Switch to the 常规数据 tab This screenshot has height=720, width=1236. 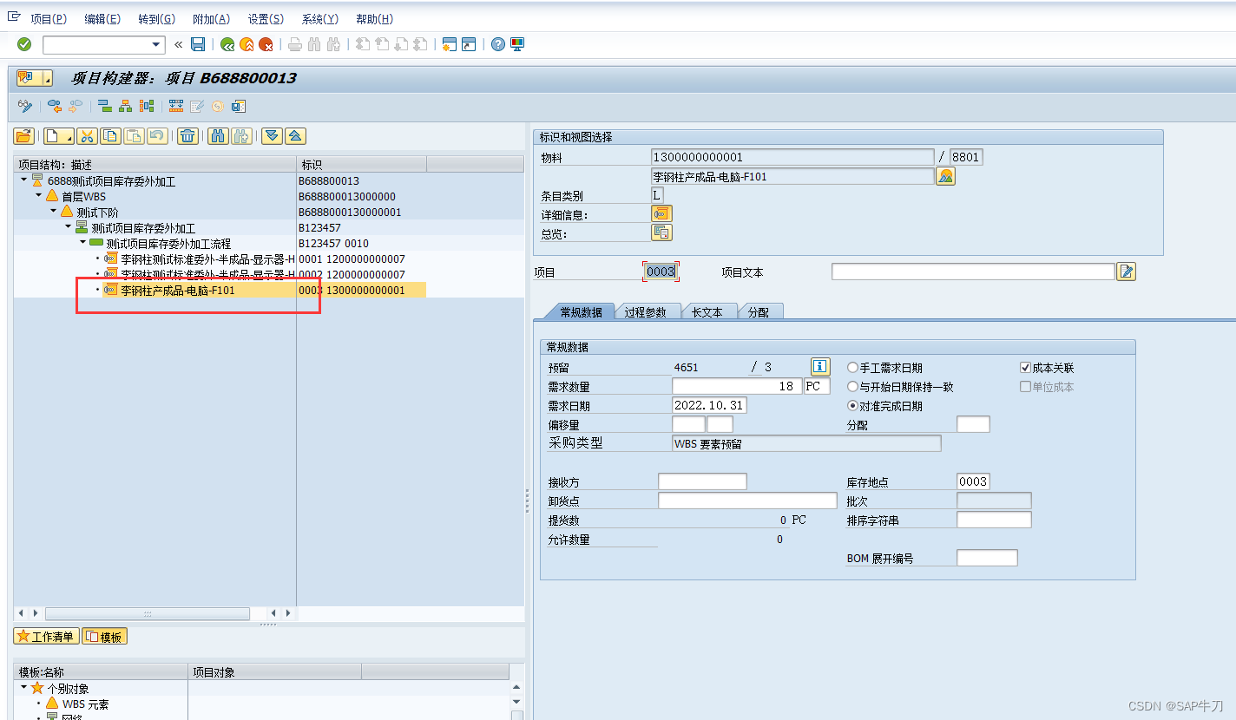coord(581,312)
